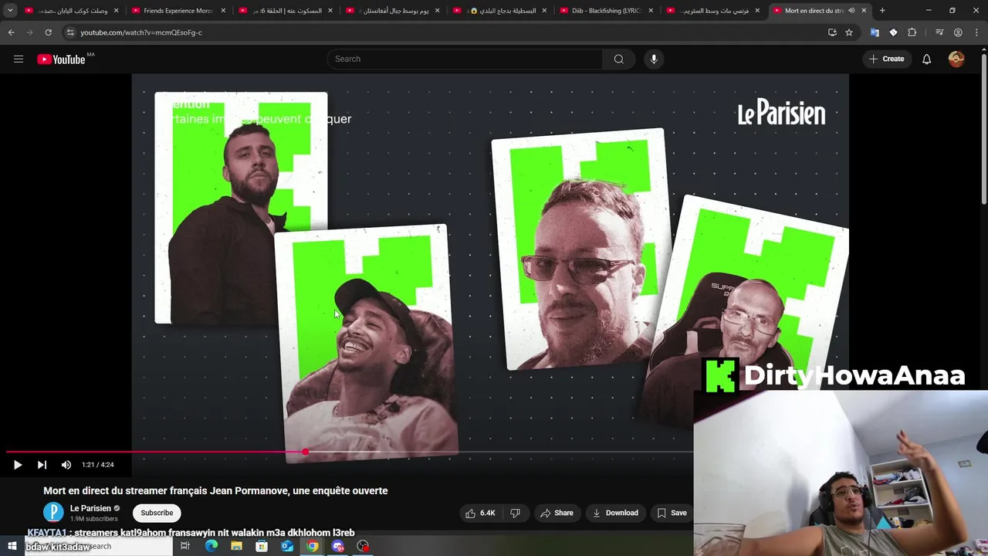The height and width of the screenshot is (556, 988).
Task: Close the Mort en direct tab
Action: tap(864, 11)
